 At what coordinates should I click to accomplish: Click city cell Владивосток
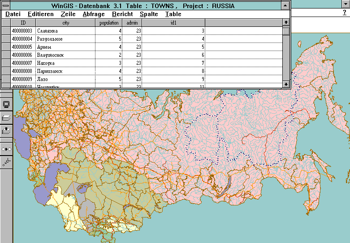[x=65, y=55]
